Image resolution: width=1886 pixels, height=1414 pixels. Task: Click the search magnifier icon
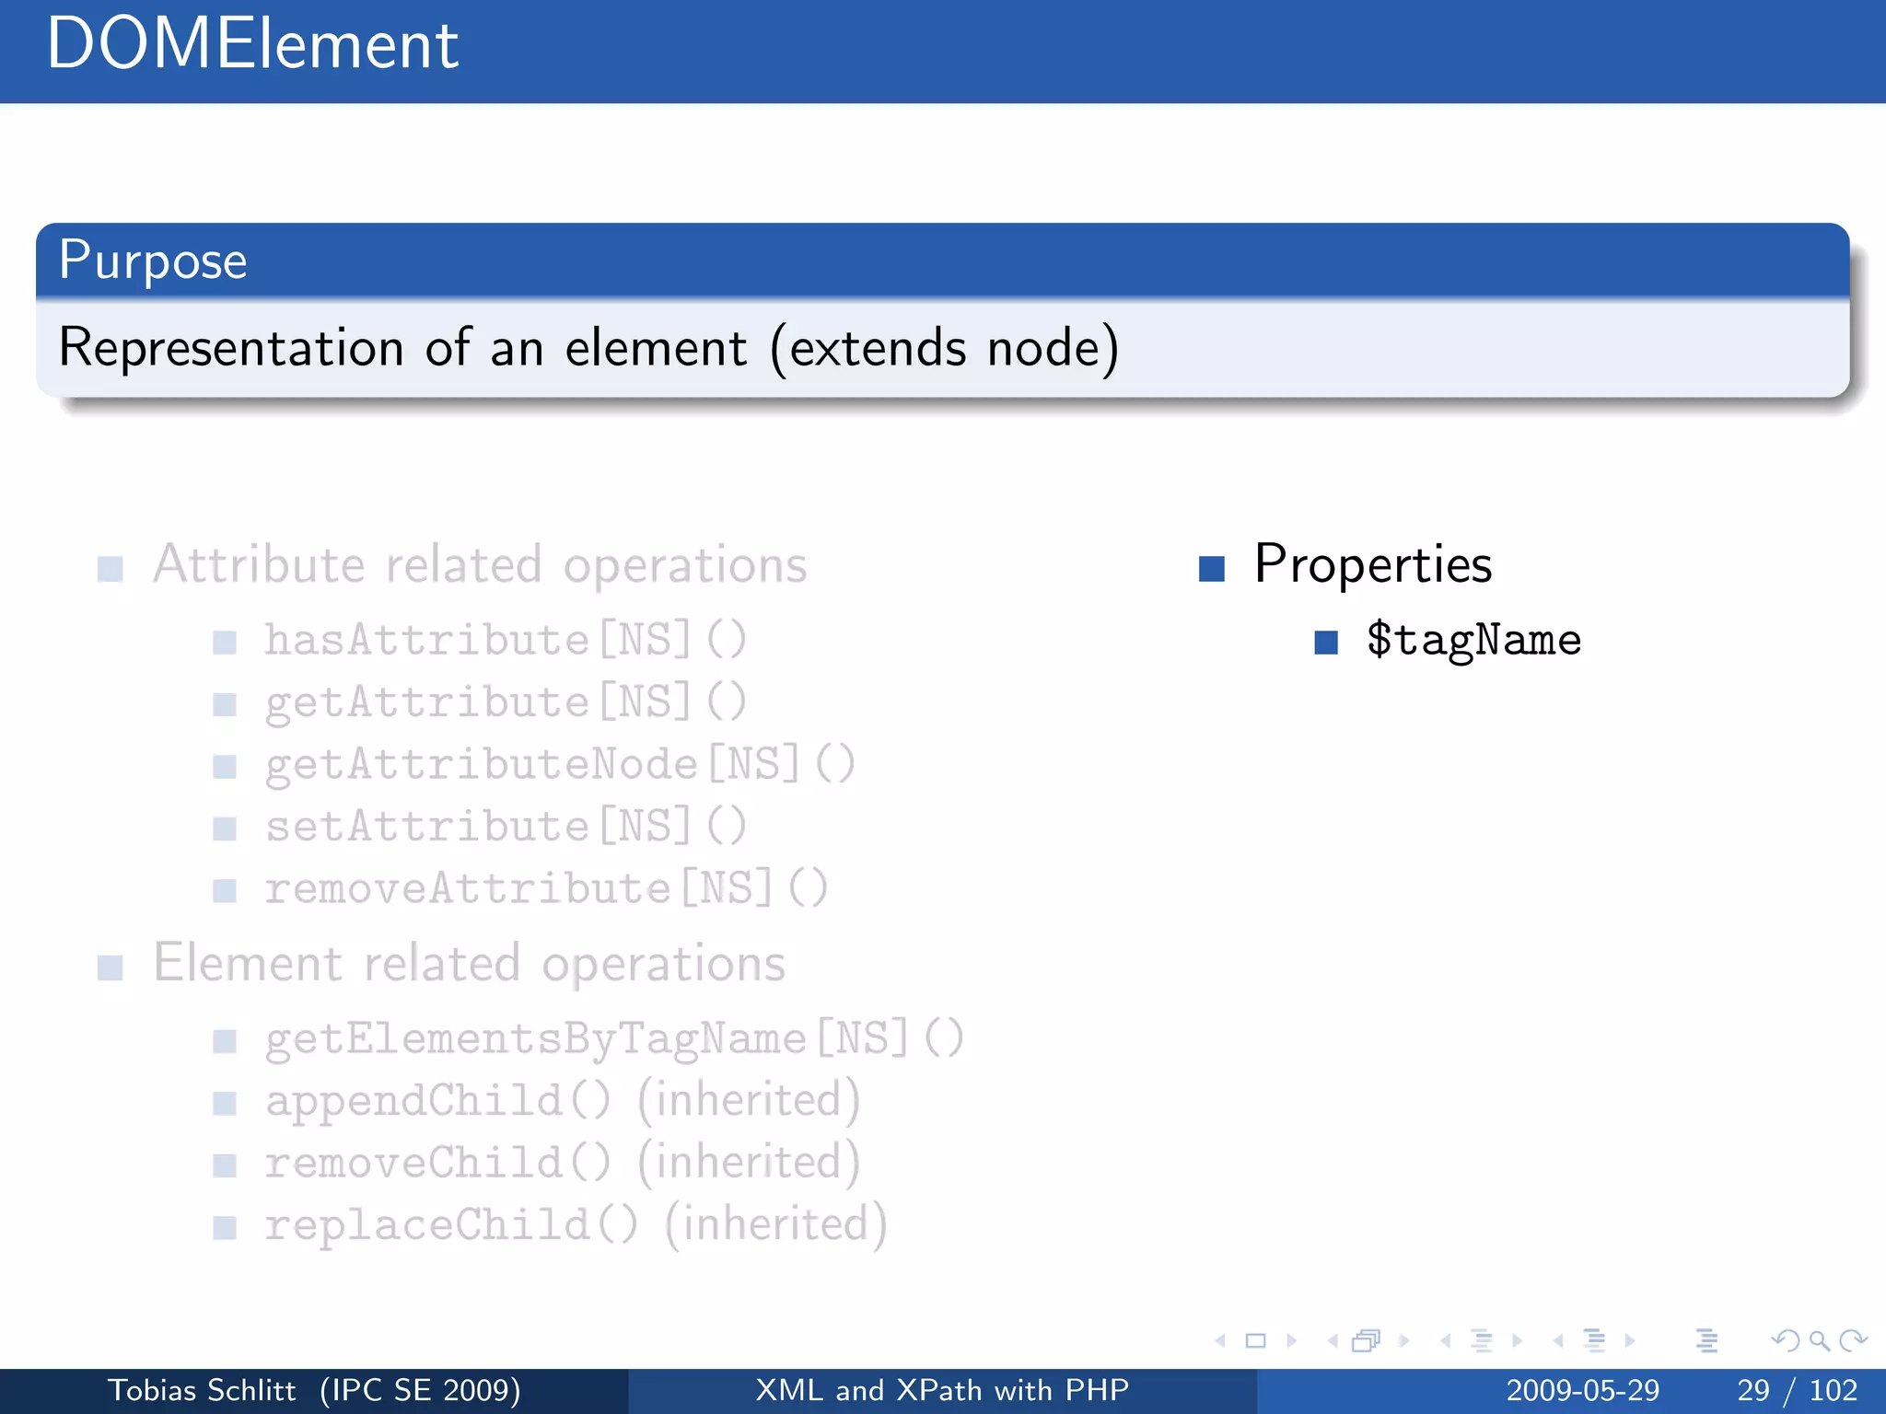[x=1819, y=1341]
